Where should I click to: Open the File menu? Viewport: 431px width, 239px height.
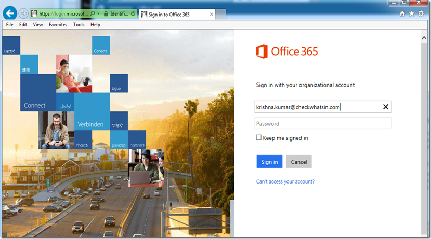[x=10, y=25]
